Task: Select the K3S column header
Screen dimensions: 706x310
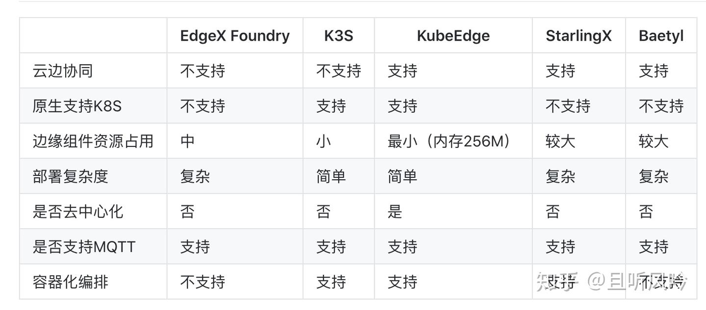Action: 338,36
